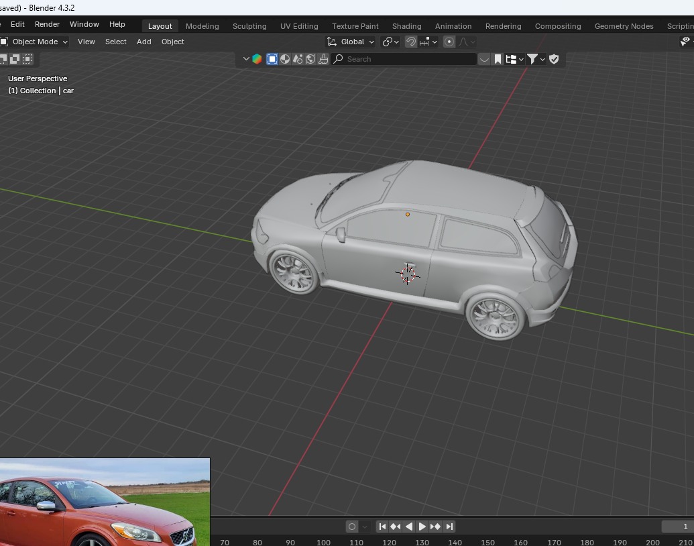Switch to the Shading workspace tab

pyautogui.click(x=407, y=26)
